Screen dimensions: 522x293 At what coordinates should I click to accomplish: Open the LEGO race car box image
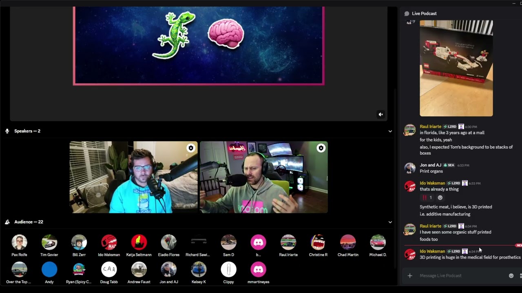[x=456, y=68]
